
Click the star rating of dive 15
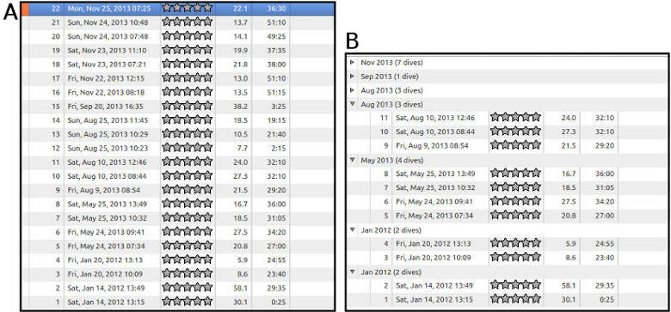tap(188, 106)
